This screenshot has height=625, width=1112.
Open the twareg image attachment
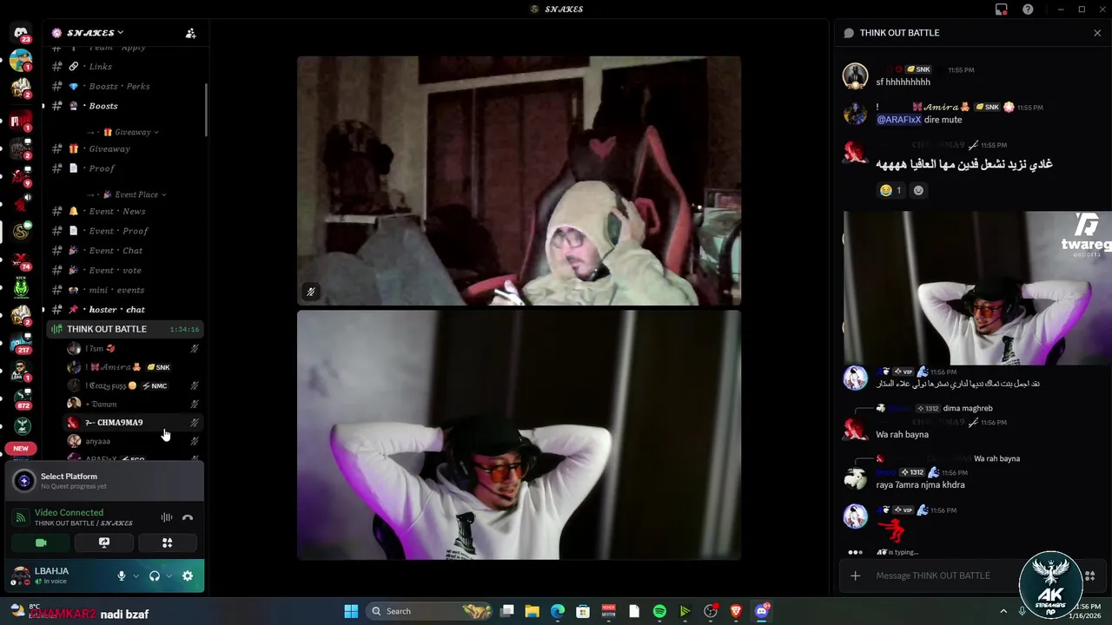977,288
